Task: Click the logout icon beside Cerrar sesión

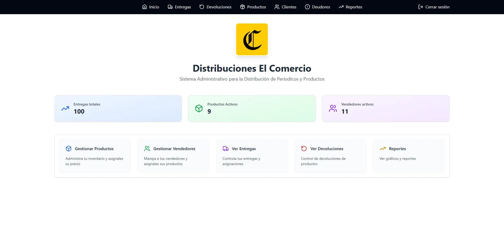Action: coord(421,7)
